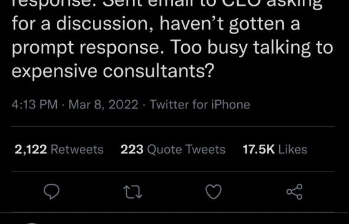Screen dimensions: 349x224
Task: Click the word "Retweets" label
Action: pos(77,149)
